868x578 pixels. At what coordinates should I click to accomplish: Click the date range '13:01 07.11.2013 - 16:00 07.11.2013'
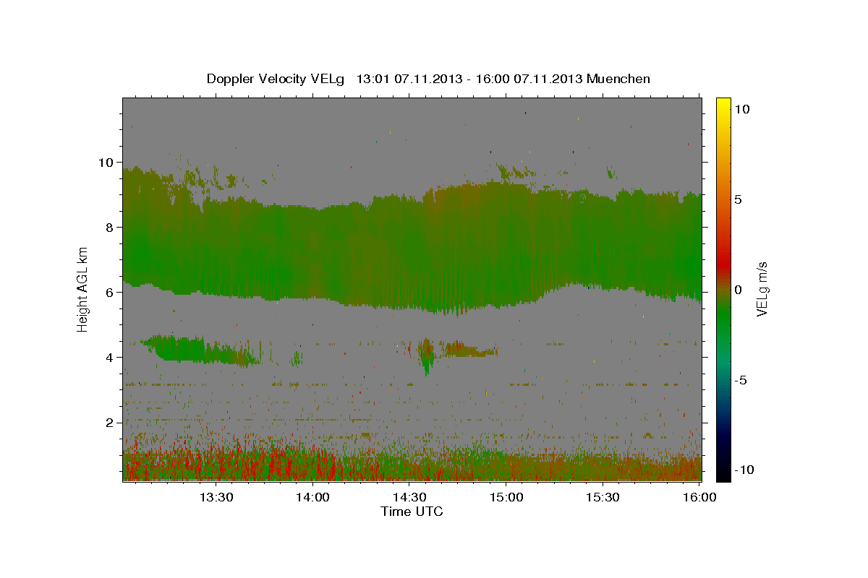[469, 79]
